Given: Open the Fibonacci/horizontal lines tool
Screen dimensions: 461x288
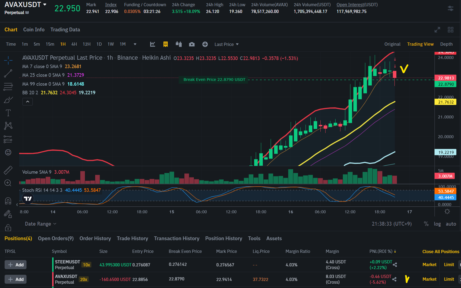Looking at the screenshot, I should tap(8, 86).
